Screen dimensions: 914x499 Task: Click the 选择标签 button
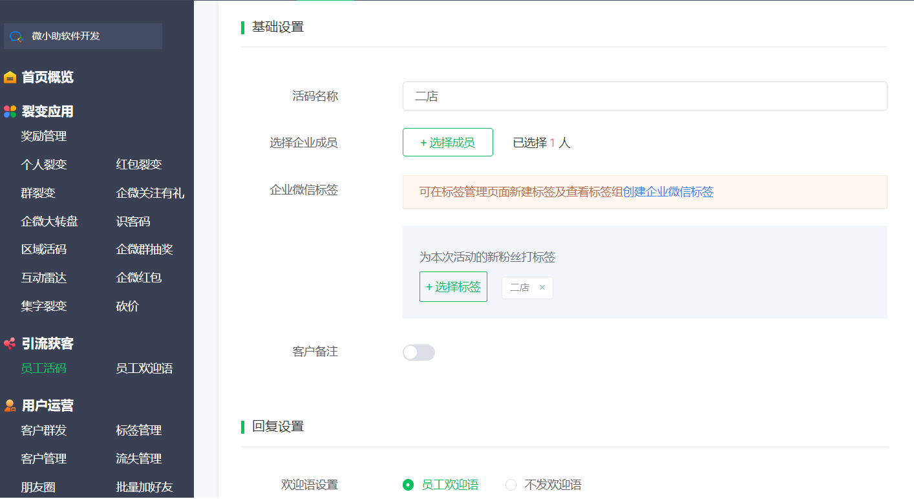click(x=453, y=287)
